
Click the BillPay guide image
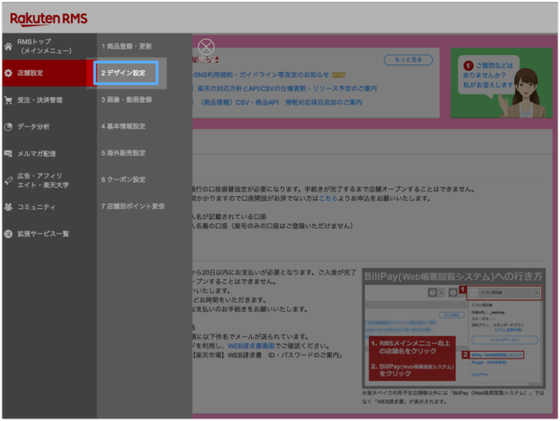click(x=454, y=329)
